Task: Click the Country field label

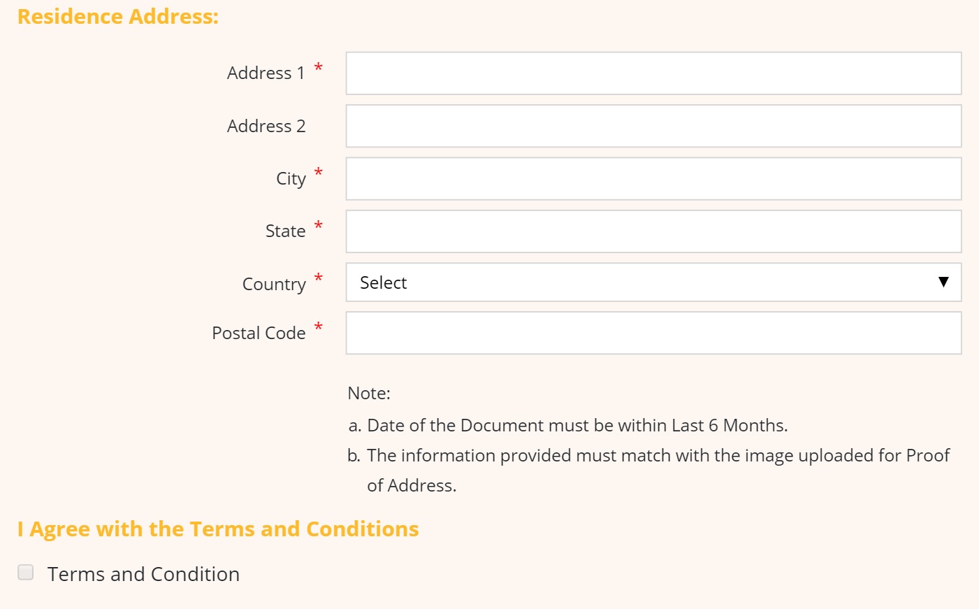Action: (274, 285)
